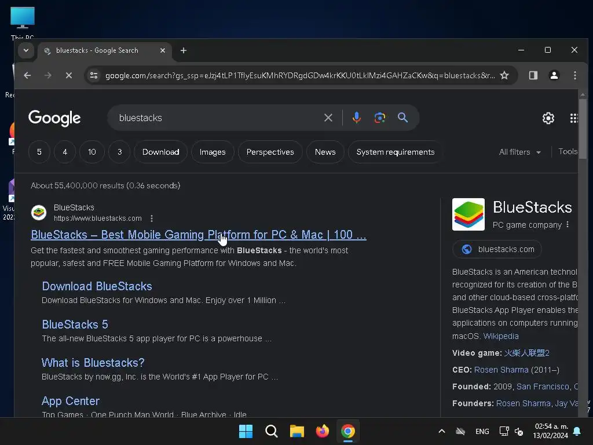Switch to Perspectives results

(x=270, y=152)
